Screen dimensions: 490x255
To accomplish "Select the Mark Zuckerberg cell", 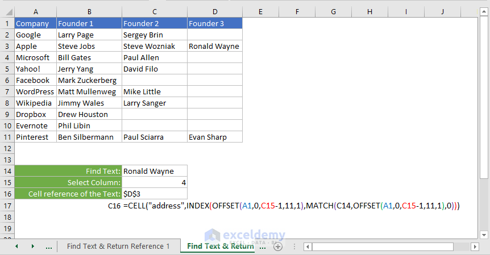I will pyautogui.click(x=89, y=80).
